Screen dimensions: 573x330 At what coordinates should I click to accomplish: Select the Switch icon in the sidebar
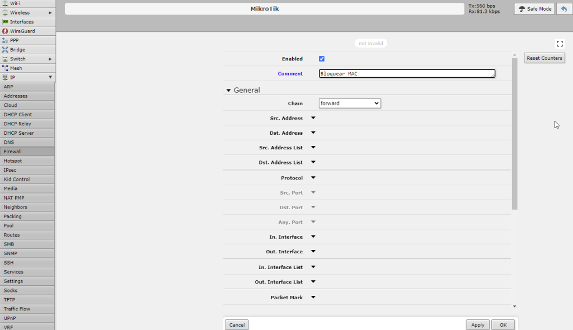point(5,59)
